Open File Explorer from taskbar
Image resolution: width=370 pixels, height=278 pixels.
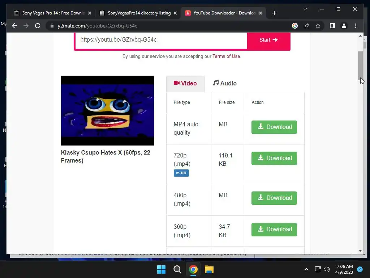click(209, 269)
